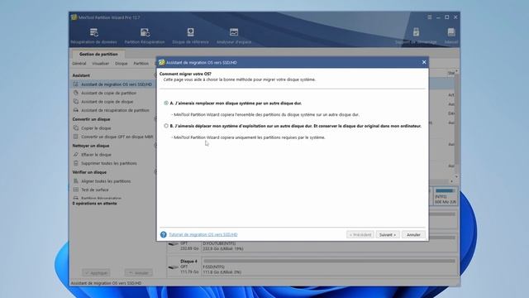Open the Partition menu
This screenshot has height=298, width=529.
[141, 64]
